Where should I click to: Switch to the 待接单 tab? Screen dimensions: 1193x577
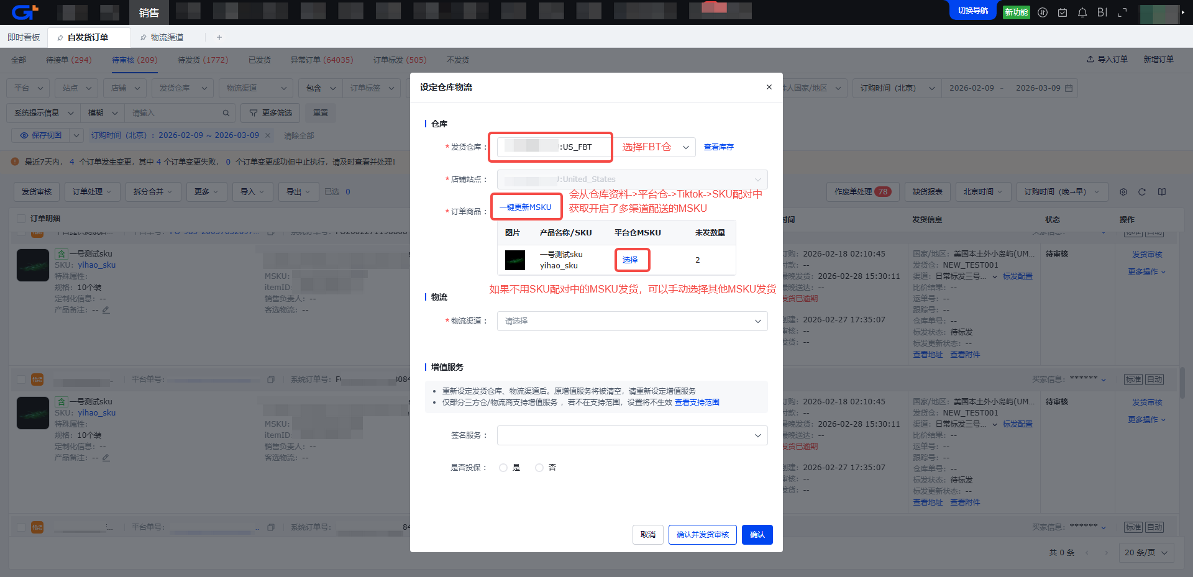68,60
